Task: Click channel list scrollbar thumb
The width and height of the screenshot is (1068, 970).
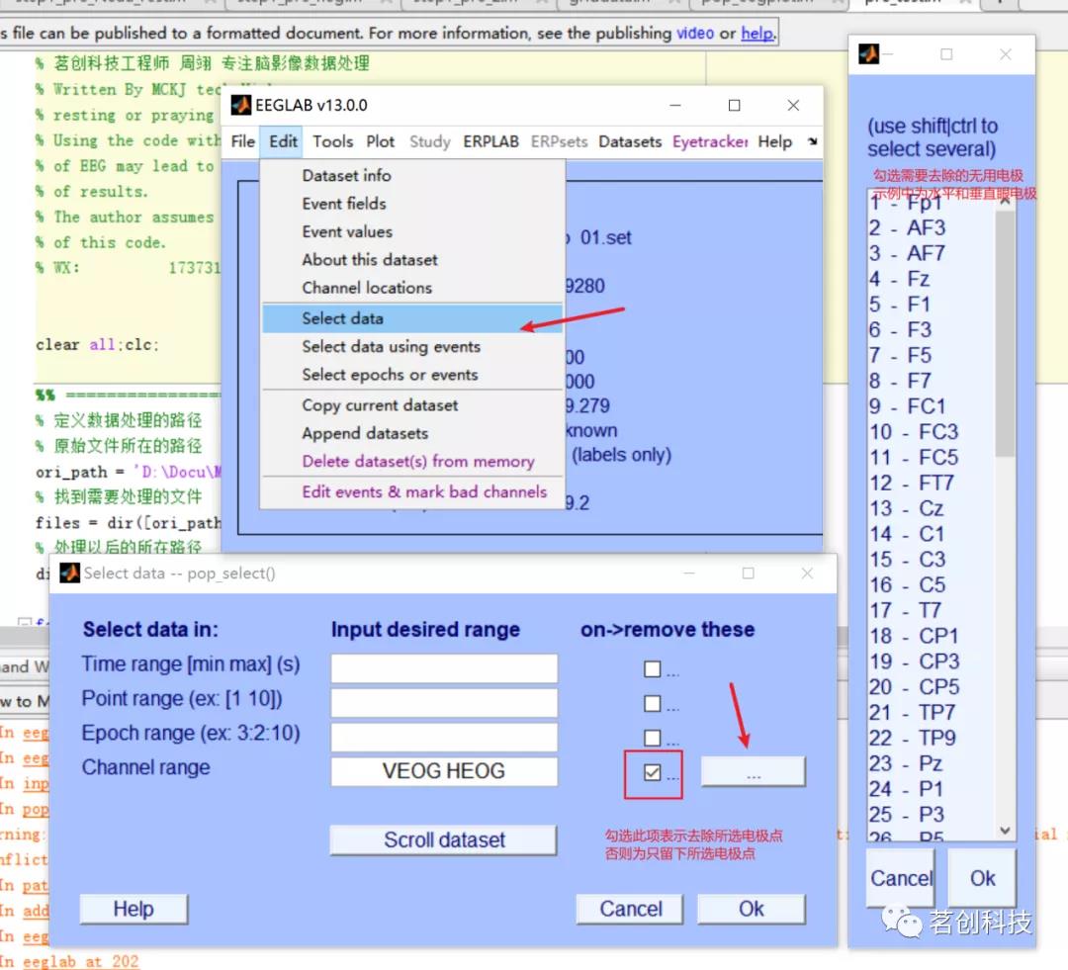Action: point(1004,333)
